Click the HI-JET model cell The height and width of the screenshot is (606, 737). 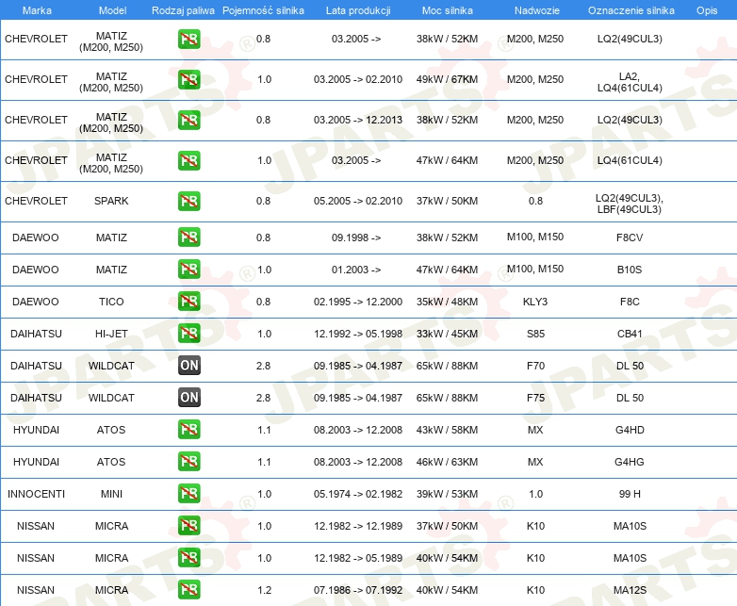point(111,334)
